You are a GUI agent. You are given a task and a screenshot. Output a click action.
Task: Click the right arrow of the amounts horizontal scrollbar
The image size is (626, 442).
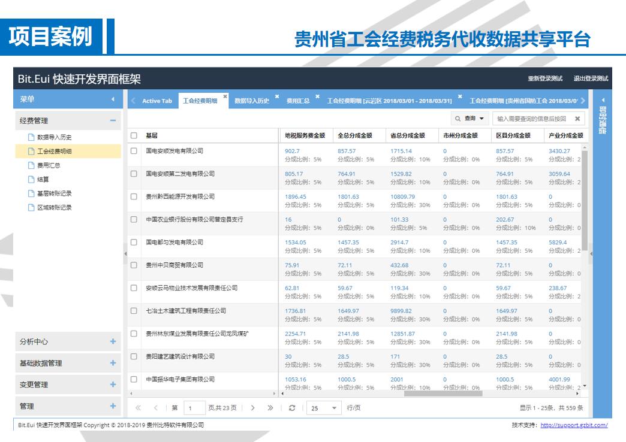[x=577, y=393]
